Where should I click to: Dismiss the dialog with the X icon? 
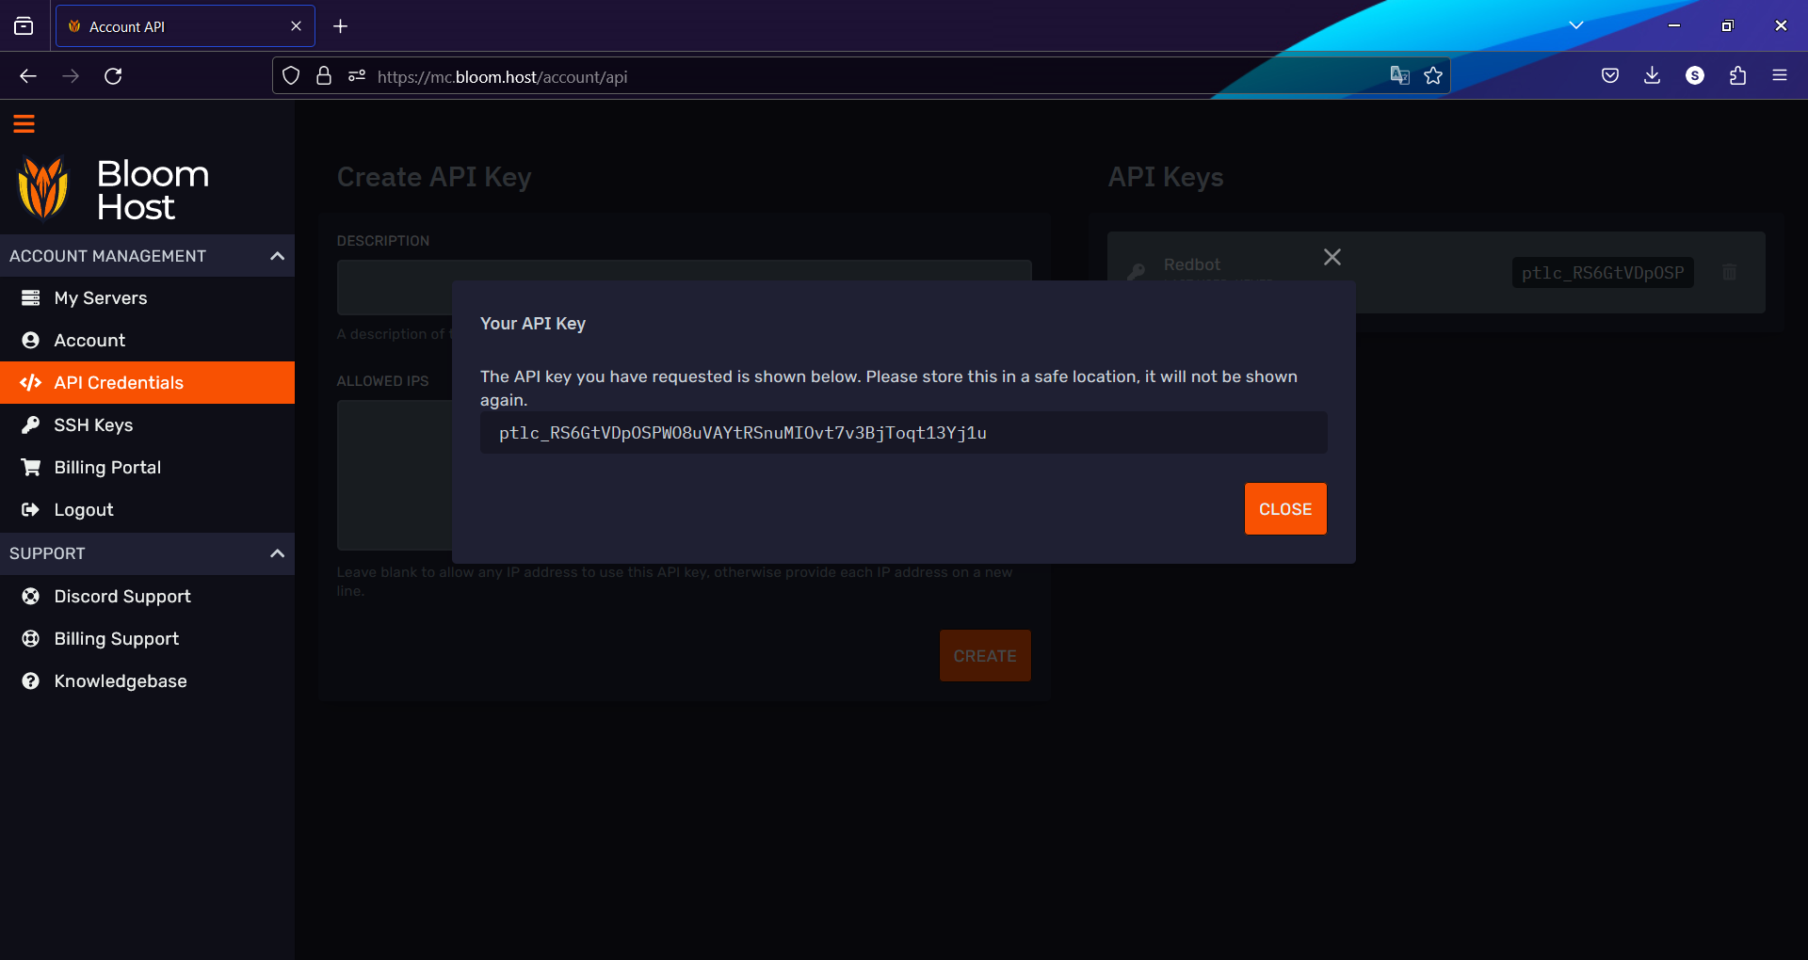pyautogui.click(x=1332, y=257)
